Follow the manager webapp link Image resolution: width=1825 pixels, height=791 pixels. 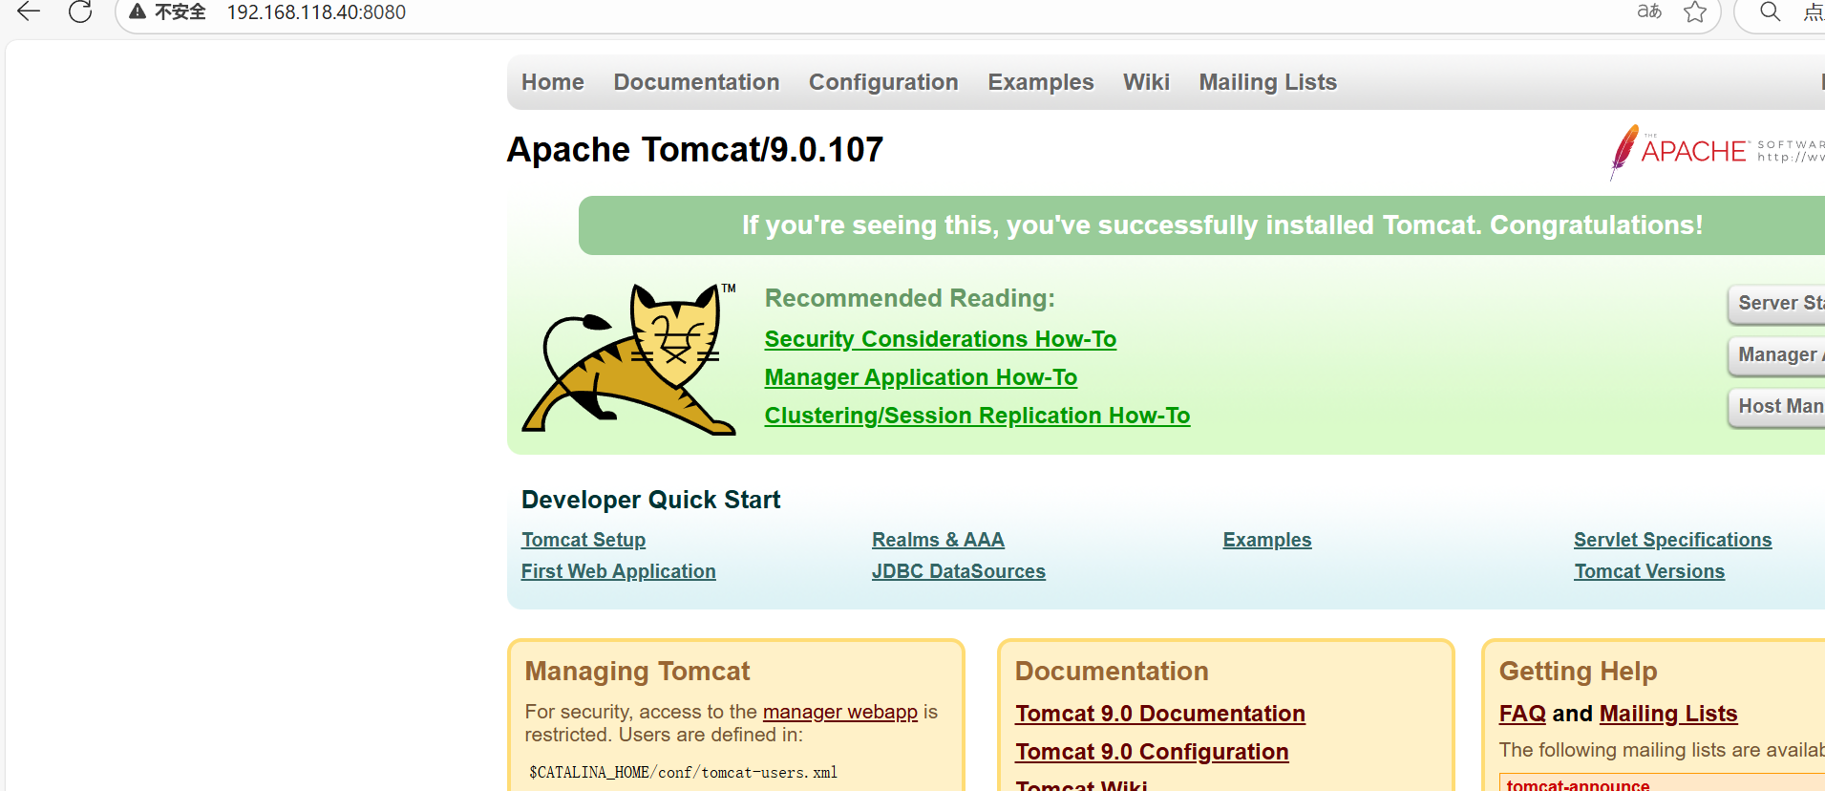point(839,712)
